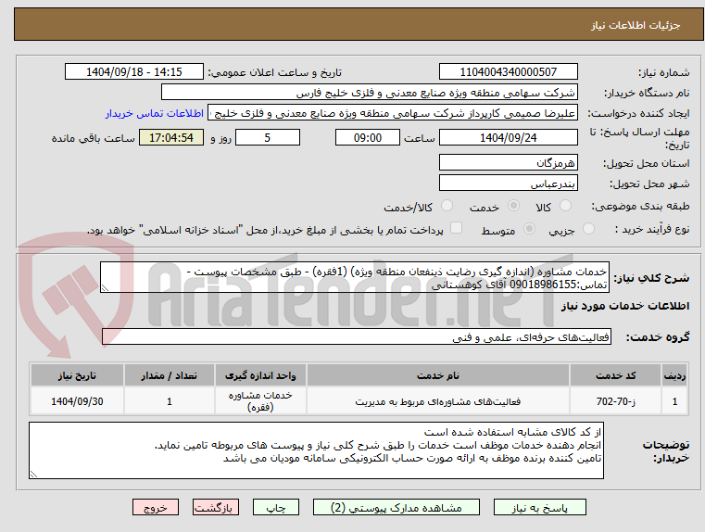Click the نام دستگاه خریدار field
Screen dimensions: 705x532
point(369,93)
